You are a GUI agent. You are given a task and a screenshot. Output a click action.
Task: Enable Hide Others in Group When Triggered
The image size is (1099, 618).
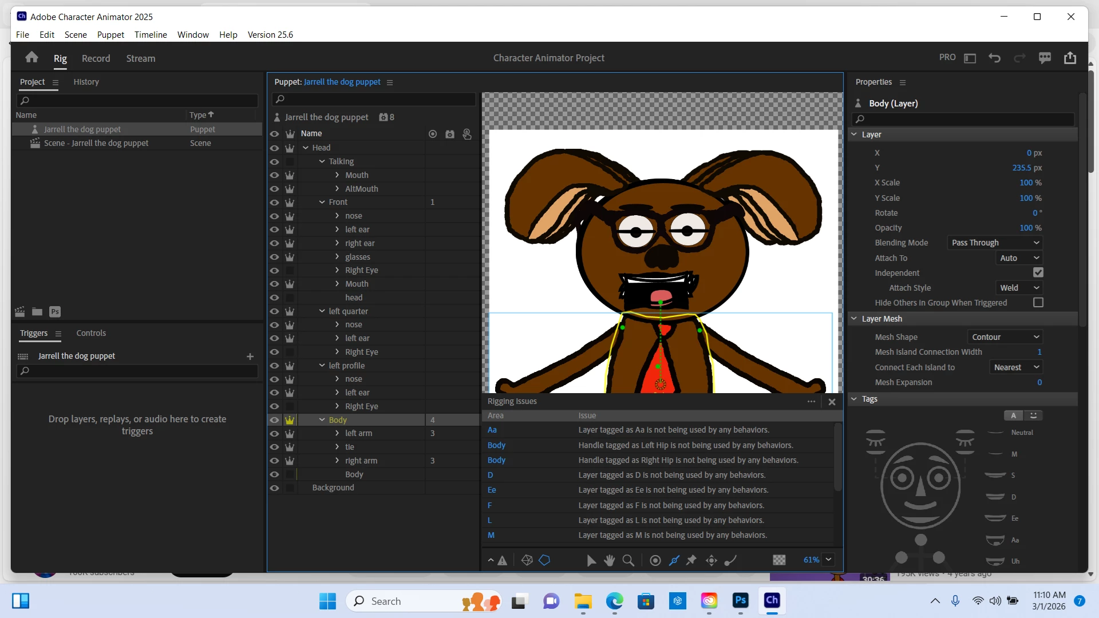pos(1038,303)
